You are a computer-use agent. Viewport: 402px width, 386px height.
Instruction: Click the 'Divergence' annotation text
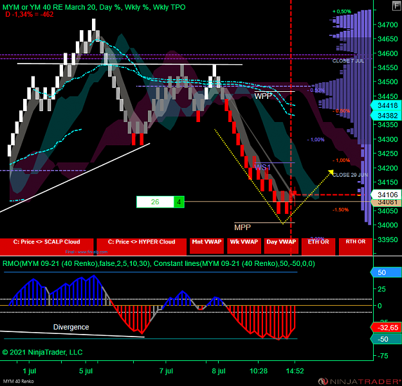click(x=71, y=327)
